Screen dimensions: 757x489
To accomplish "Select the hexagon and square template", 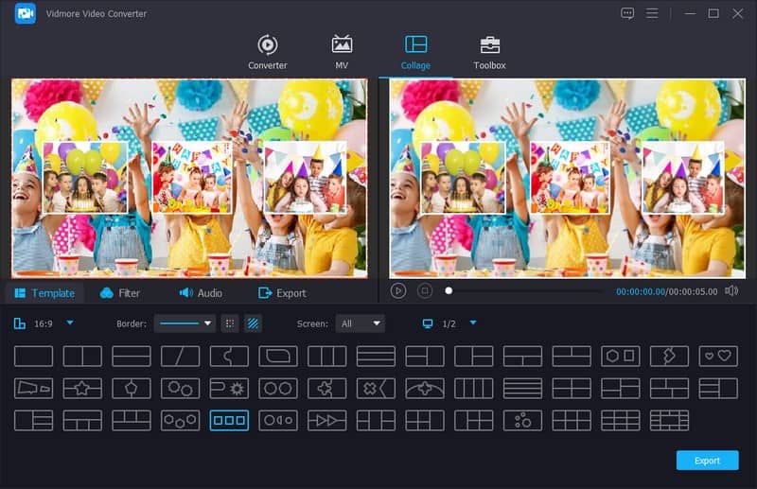I will pyautogui.click(x=621, y=357).
